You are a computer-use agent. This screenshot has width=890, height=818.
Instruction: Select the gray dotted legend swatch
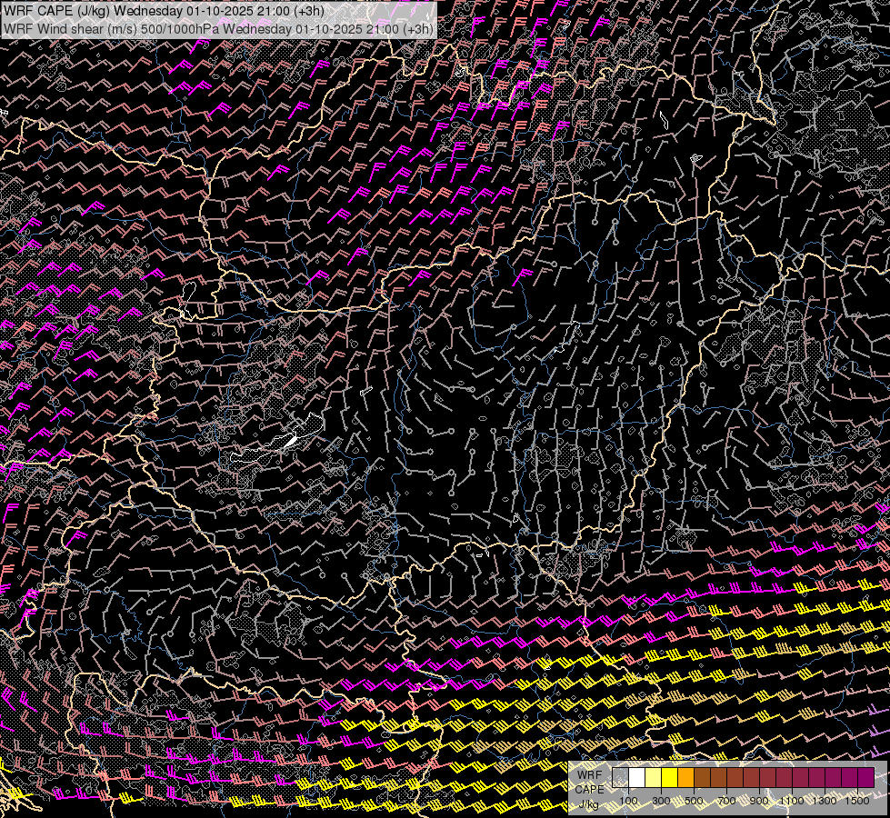[x=620, y=778]
